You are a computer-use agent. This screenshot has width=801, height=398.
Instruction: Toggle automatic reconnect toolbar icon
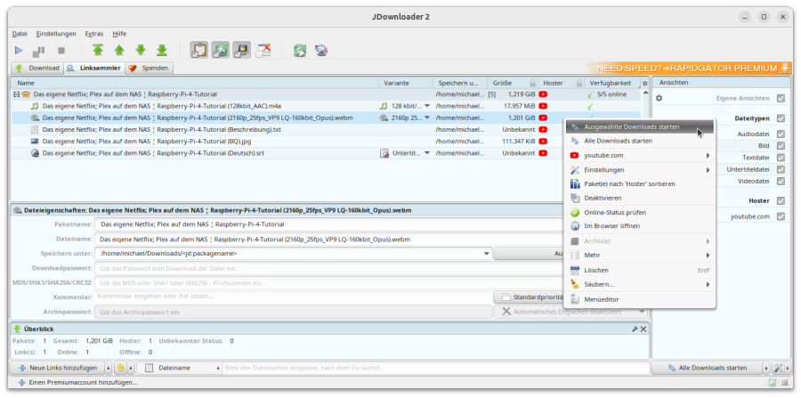[x=221, y=50]
